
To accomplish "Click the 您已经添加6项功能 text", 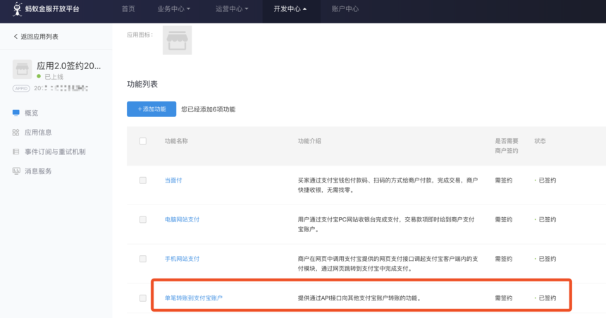I will 209,109.
